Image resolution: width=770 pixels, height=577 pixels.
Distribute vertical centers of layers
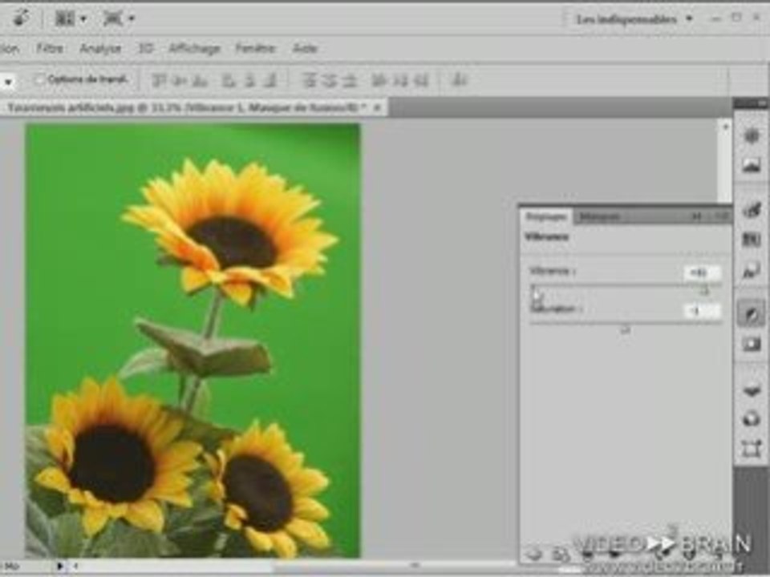tap(329, 79)
